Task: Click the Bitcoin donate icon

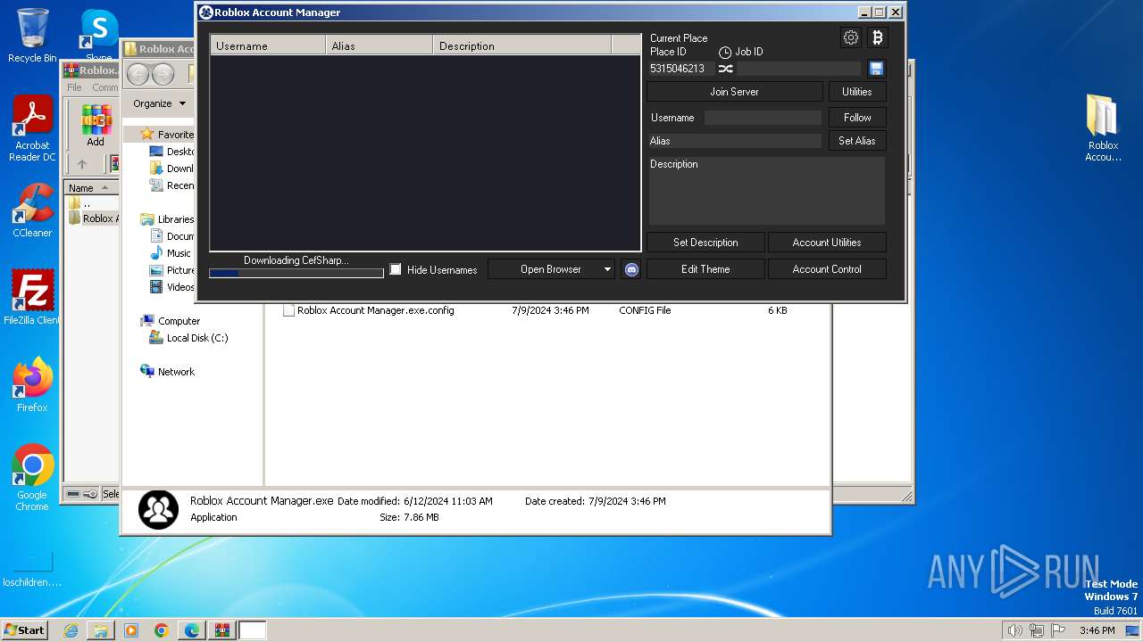Action: click(877, 37)
